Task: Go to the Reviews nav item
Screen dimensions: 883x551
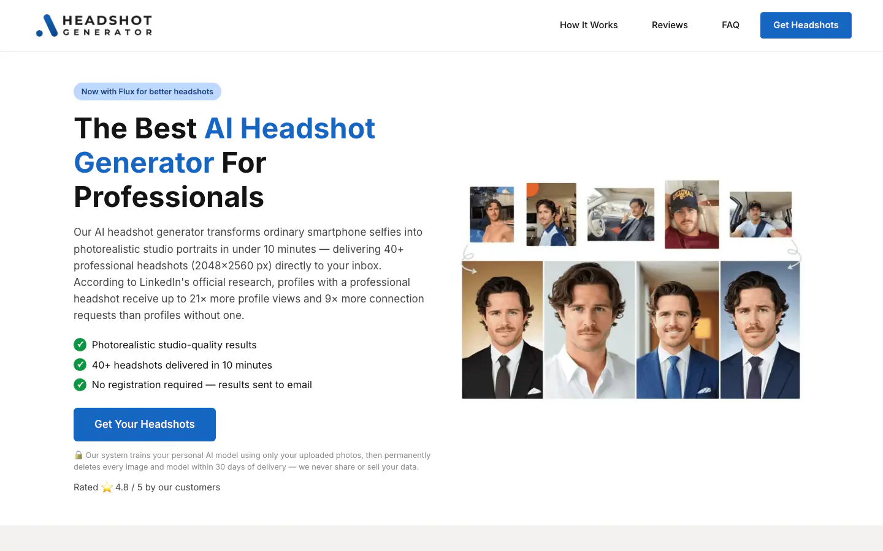Action: pyautogui.click(x=670, y=25)
